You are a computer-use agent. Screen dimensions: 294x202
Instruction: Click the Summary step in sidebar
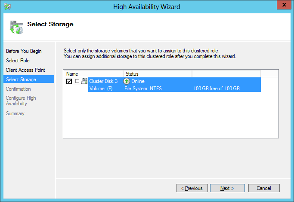pos(15,113)
